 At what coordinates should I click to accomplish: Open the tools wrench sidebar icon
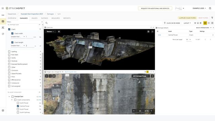[x=3, y=28]
